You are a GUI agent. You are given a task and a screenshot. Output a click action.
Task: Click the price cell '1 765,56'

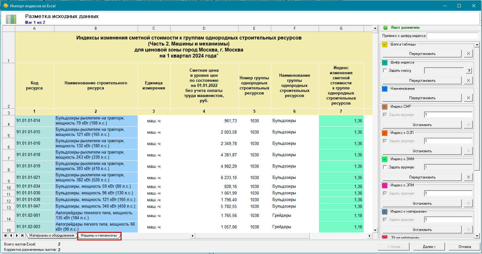click(204, 216)
